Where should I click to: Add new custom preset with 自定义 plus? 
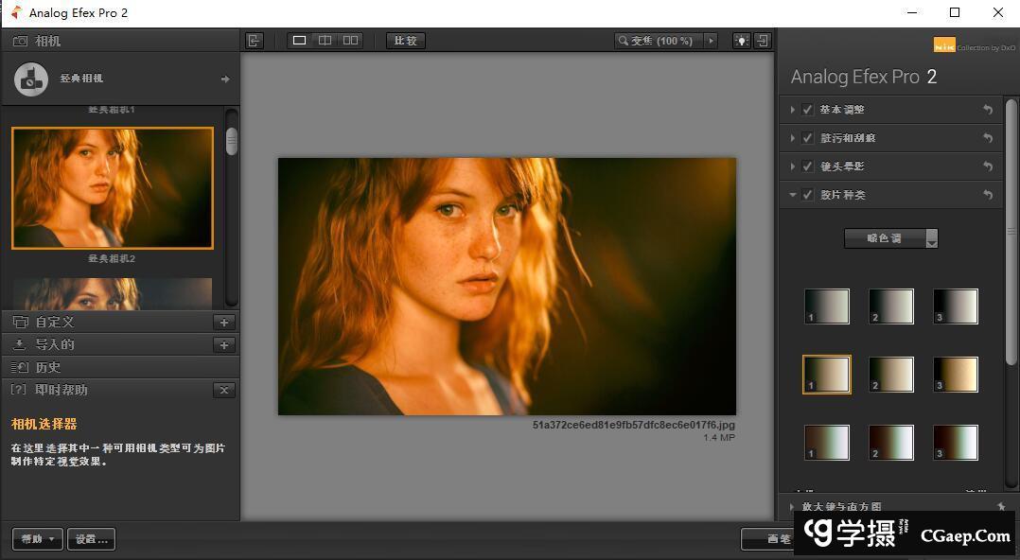(x=224, y=322)
